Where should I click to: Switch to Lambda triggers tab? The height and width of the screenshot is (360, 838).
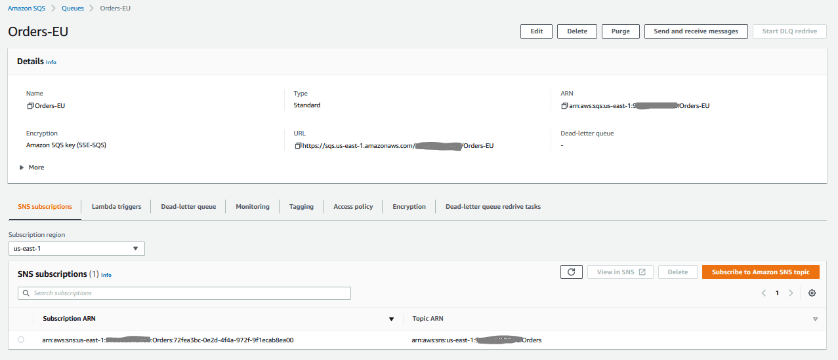click(116, 207)
